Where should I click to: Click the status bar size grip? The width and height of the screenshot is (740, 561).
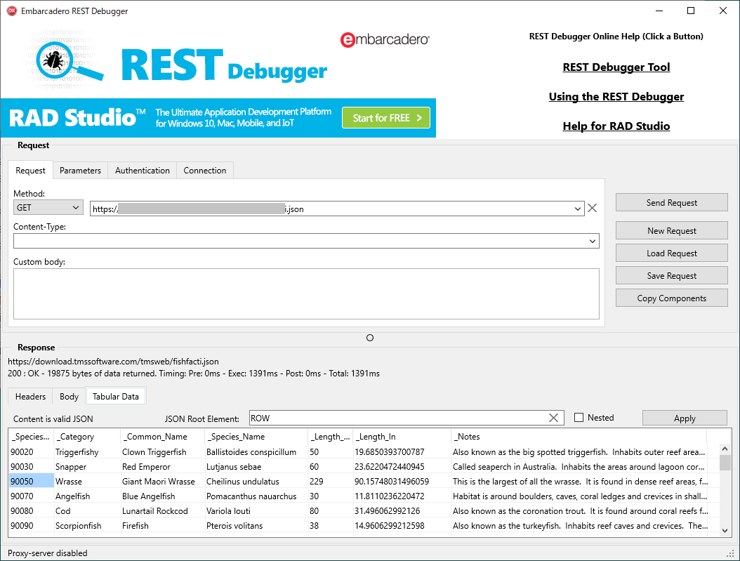click(731, 553)
